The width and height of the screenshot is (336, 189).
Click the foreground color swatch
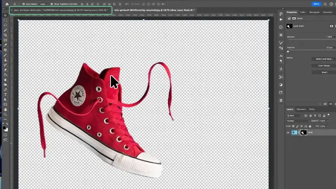pyautogui.click(x=4, y=128)
